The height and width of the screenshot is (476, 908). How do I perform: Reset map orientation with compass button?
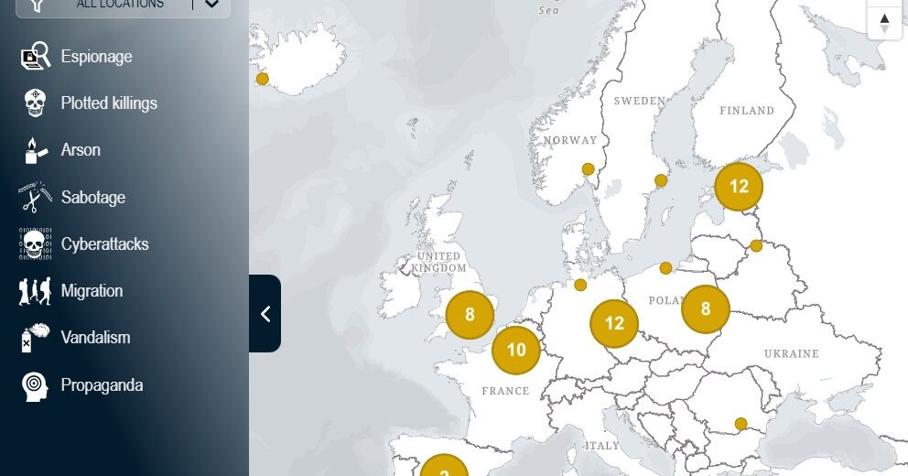click(x=884, y=23)
